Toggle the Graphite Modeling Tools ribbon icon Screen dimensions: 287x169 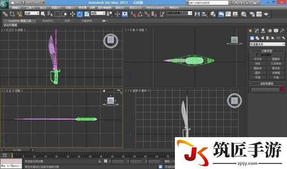click(221, 14)
